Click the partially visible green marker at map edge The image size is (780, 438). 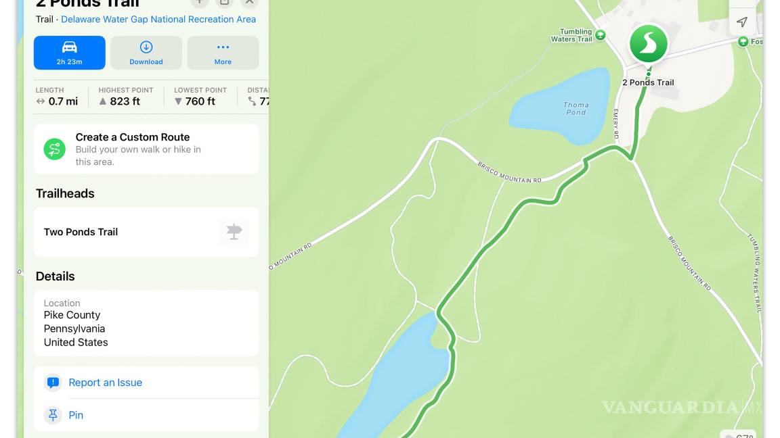pyautogui.click(x=743, y=42)
